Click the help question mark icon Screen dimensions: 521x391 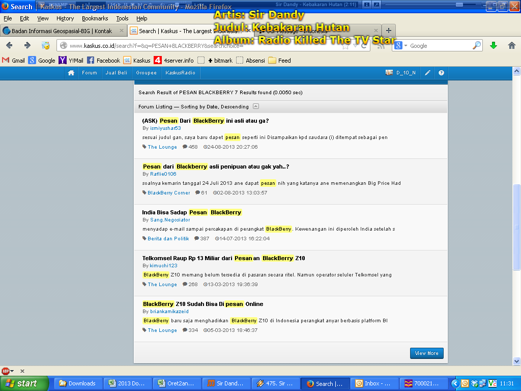(x=441, y=73)
